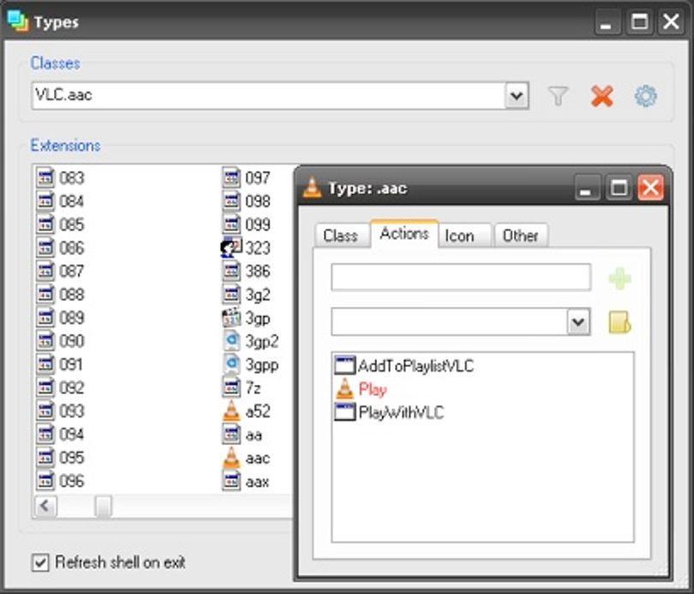The height and width of the screenshot is (594, 694).
Task: Click the extensions list scrollbar thumb
Action: pos(103,506)
